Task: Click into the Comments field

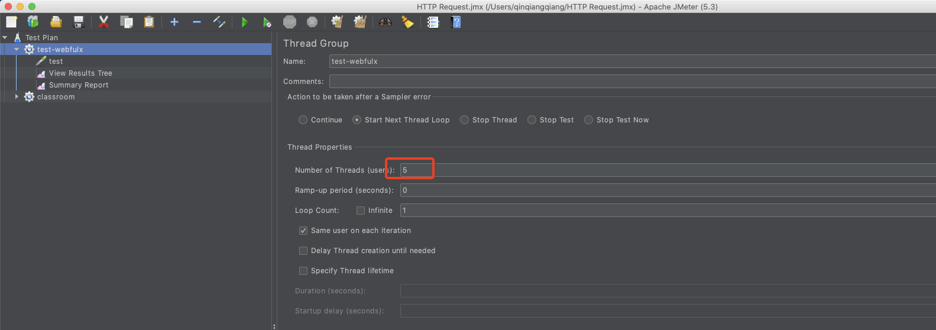Action: pos(633,82)
